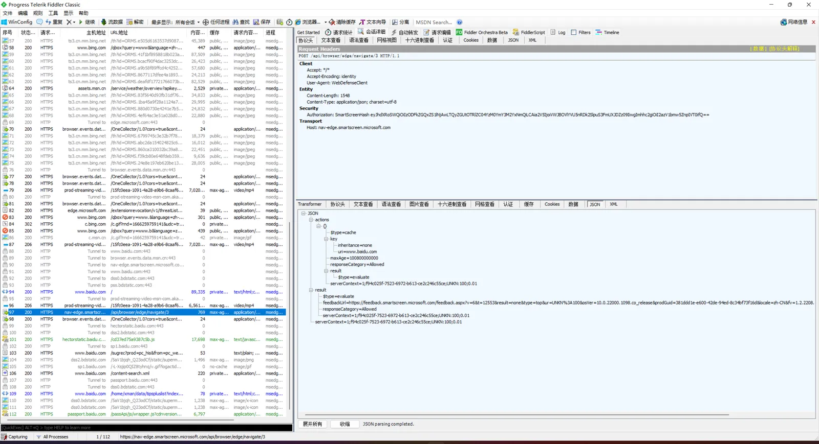Collapse the actions tree node
Screen dimensions: 819x444
[x=311, y=220]
